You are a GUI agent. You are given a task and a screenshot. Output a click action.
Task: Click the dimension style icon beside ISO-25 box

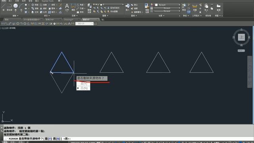click(x=95, y=24)
